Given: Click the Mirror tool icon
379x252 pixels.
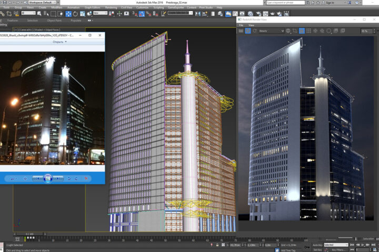Looking at the screenshot, I should [x=198, y=14].
